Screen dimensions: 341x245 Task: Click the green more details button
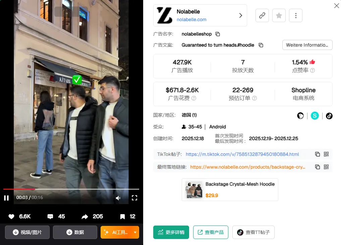click(171, 232)
